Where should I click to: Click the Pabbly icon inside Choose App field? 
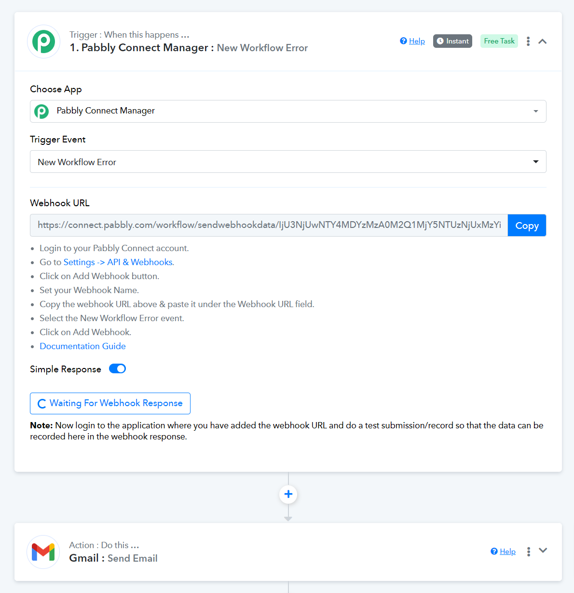(41, 112)
